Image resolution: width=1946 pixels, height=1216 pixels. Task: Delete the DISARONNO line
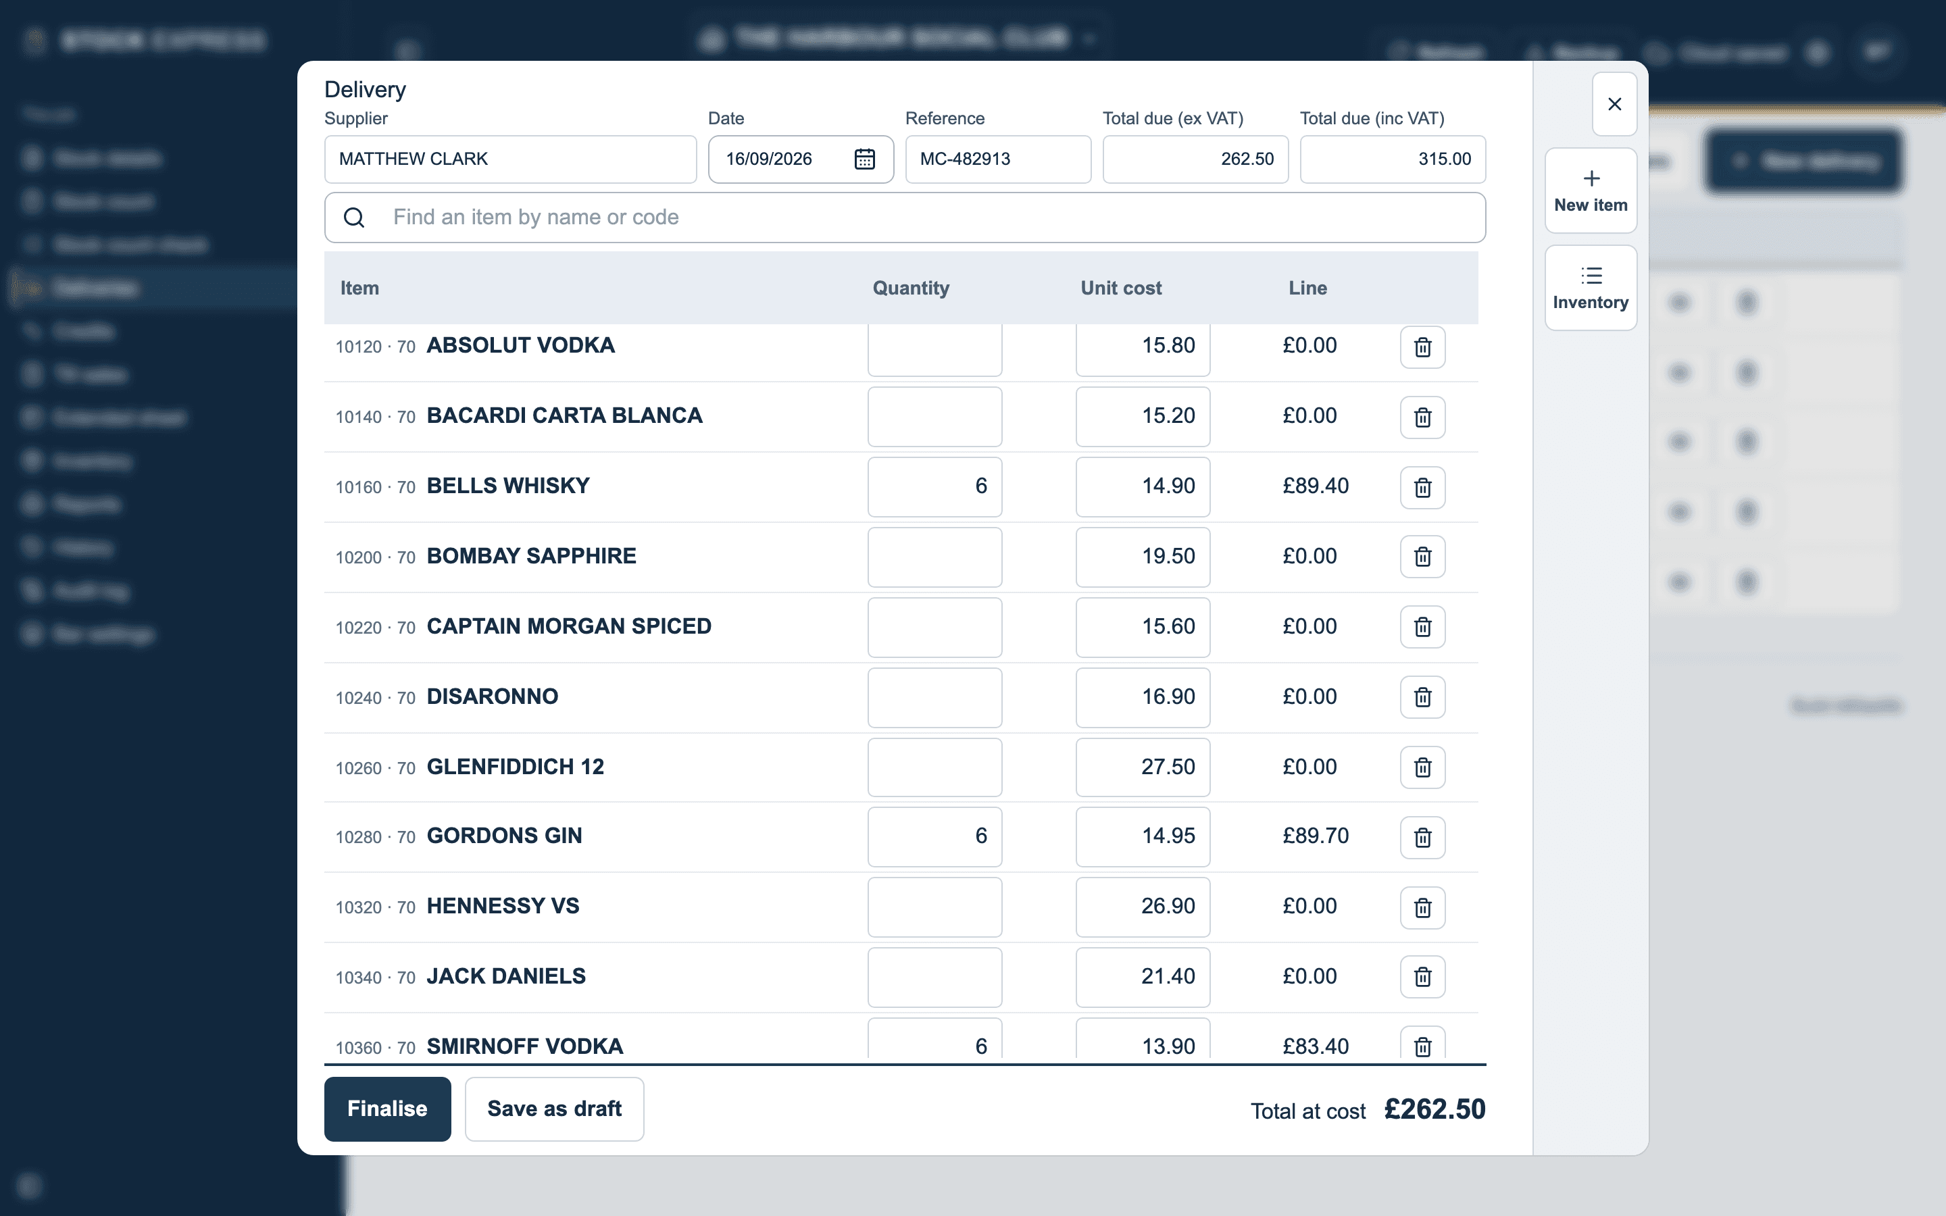click(x=1422, y=696)
